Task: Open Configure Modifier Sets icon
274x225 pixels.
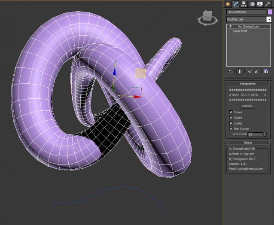Action: coord(266,71)
